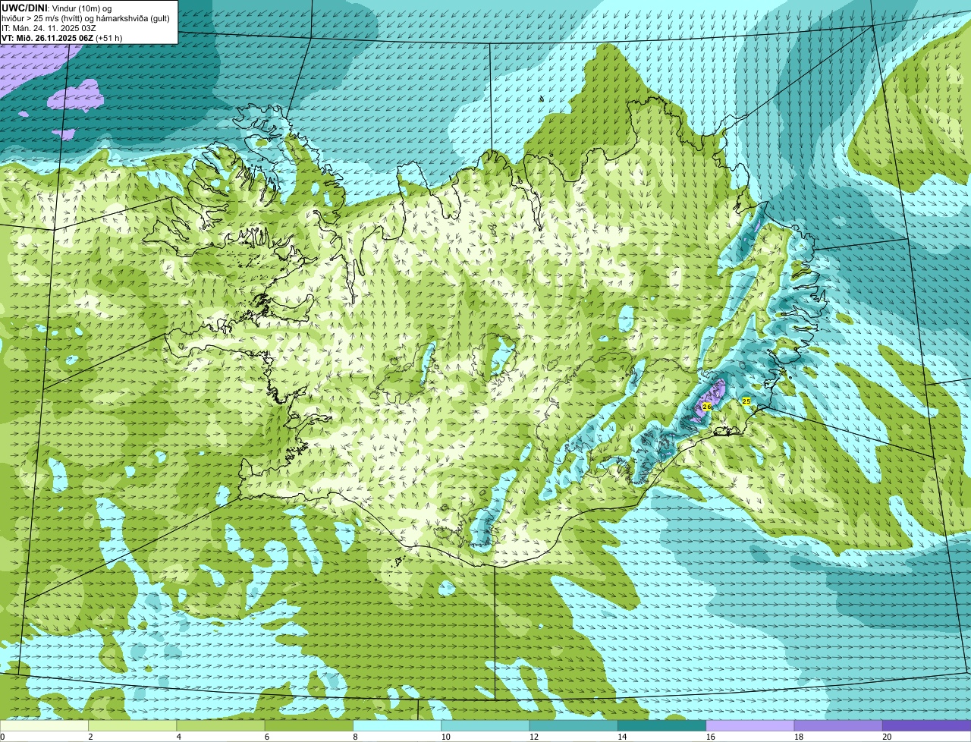Select the 16–18 lavender legend swatch
The height and width of the screenshot is (742, 971).
tap(750, 725)
